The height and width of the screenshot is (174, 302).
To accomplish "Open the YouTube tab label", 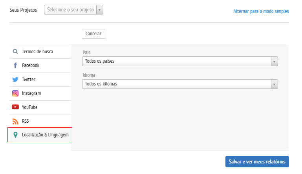I will coord(30,107).
